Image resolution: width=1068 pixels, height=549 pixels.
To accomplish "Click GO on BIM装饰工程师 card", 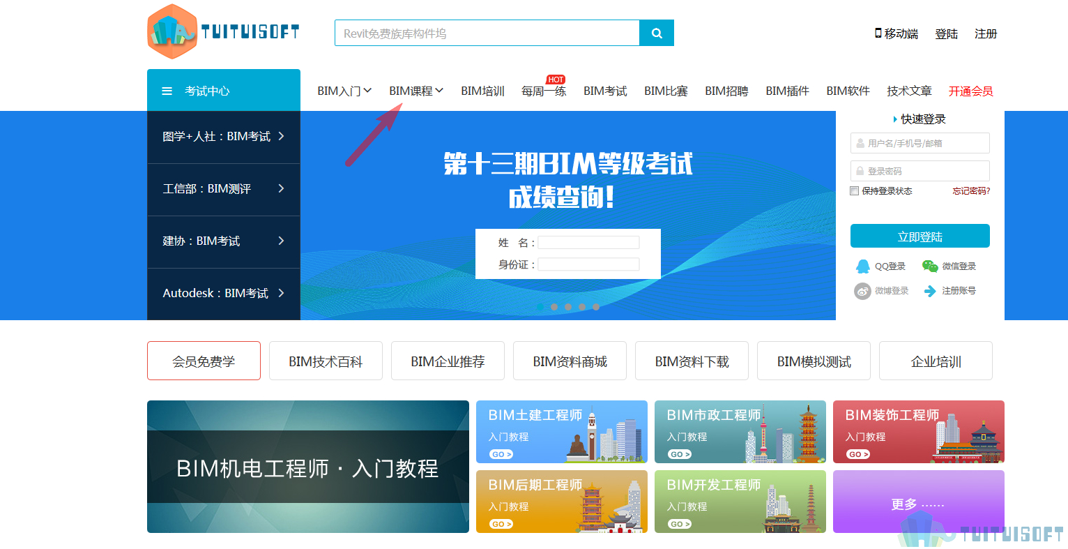I will (858, 454).
